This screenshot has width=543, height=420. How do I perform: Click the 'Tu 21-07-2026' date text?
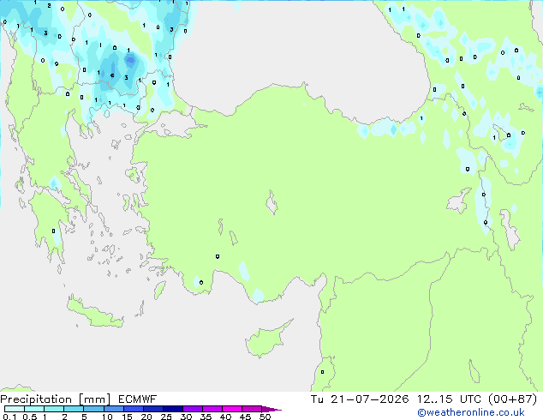click(360, 399)
